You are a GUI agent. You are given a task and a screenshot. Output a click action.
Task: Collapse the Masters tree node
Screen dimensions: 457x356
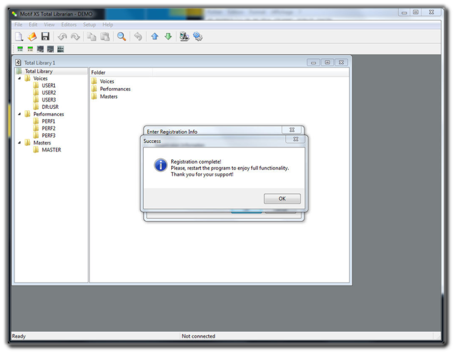[x=19, y=142]
